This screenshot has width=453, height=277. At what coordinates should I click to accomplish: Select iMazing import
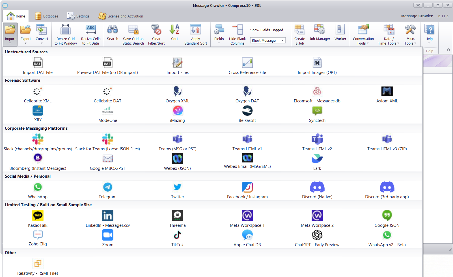point(177,114)
